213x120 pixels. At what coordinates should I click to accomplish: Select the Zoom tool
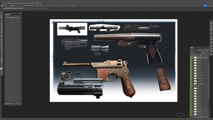[2, 63]
